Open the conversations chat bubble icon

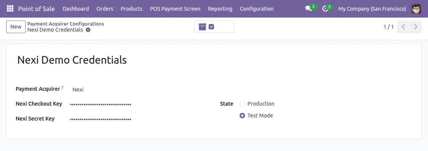(x=309, y=9)
